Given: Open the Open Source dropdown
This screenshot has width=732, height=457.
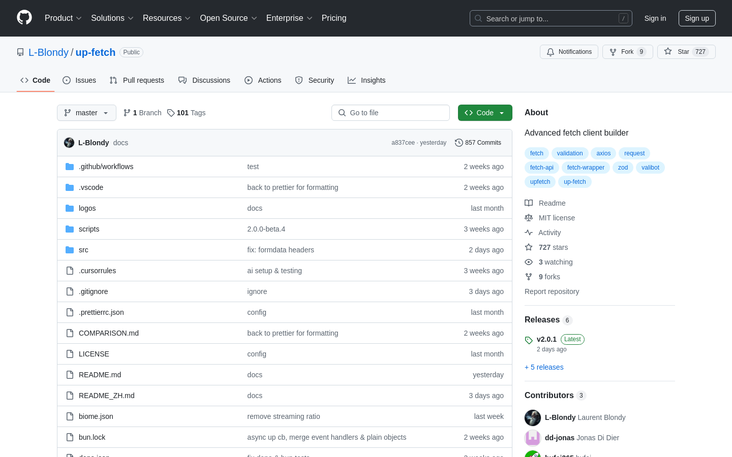Looking at the screenshot, I should [x=229, y=18].
